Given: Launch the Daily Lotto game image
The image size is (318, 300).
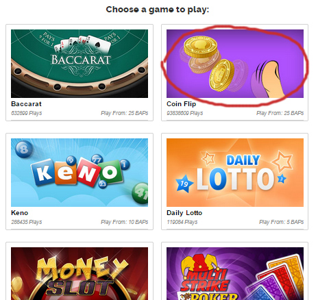Looking at the screenshot, I should tap(235, 173).
